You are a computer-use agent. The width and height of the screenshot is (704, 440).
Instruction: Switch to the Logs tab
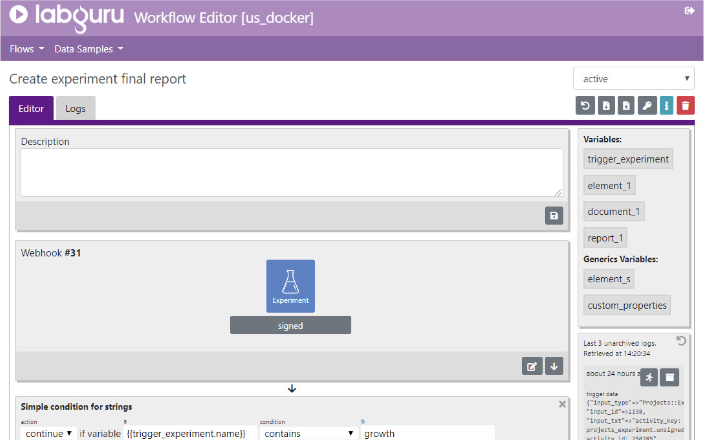pos(75,108)
